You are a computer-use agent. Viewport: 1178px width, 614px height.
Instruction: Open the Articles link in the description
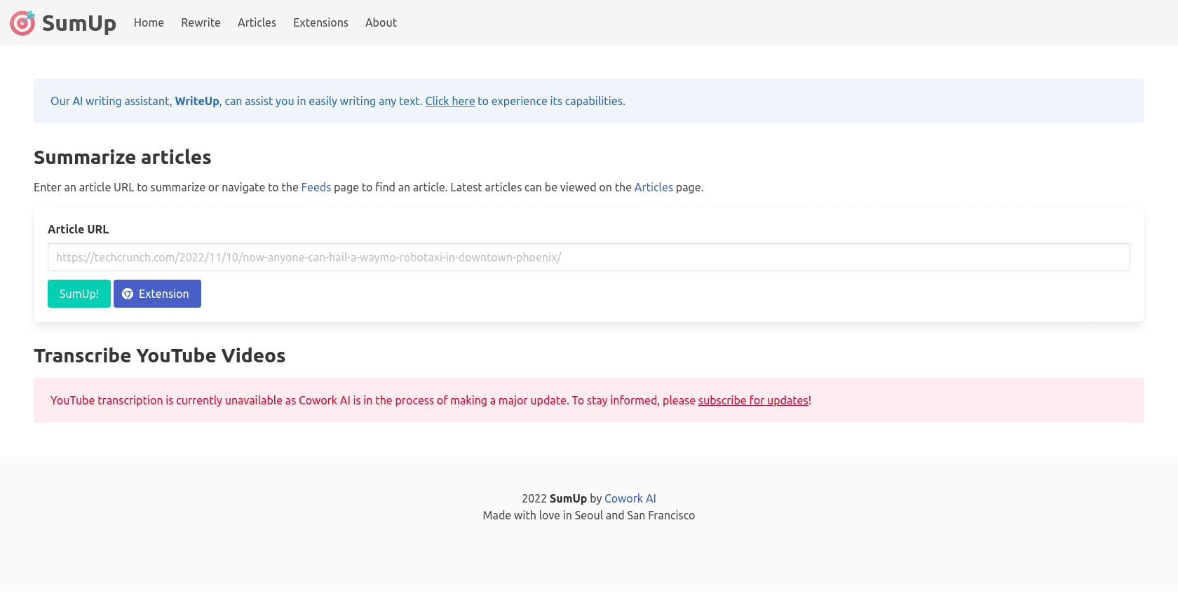654,187
